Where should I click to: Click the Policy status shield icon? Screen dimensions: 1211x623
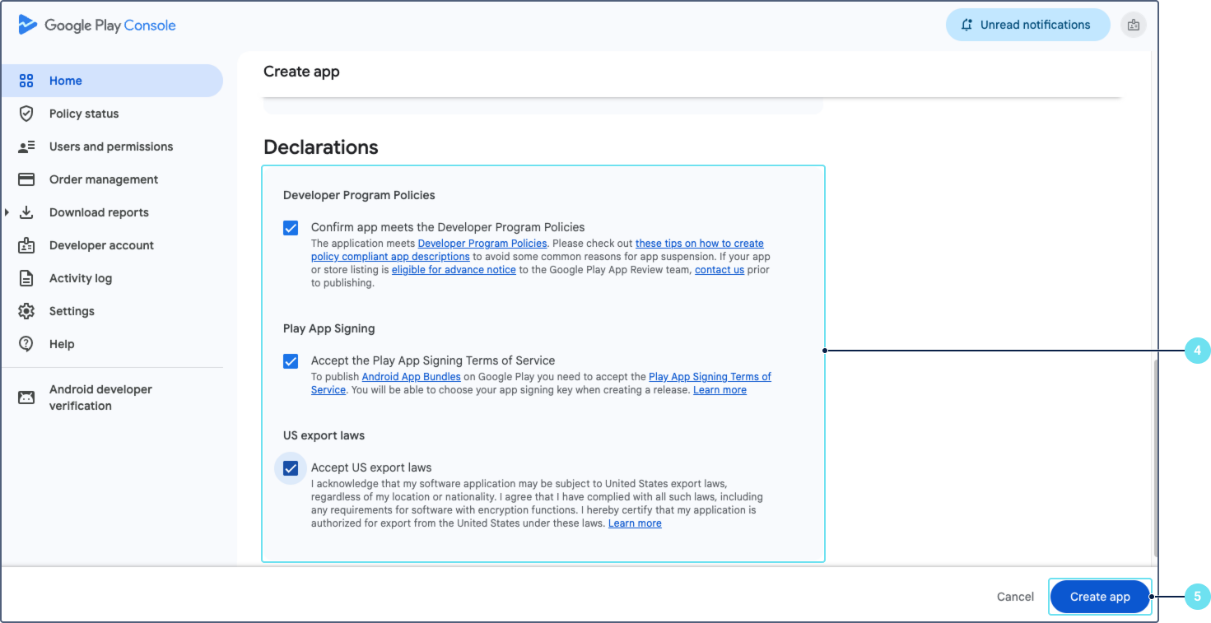[26, 114]
